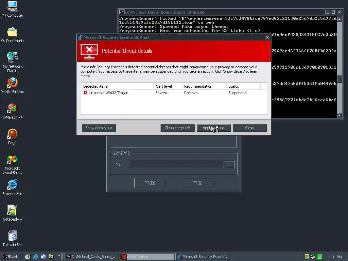The height and width of the screenshot is (261, 348).
Task: Click the Suspended status cell
Action: [238, 93]
